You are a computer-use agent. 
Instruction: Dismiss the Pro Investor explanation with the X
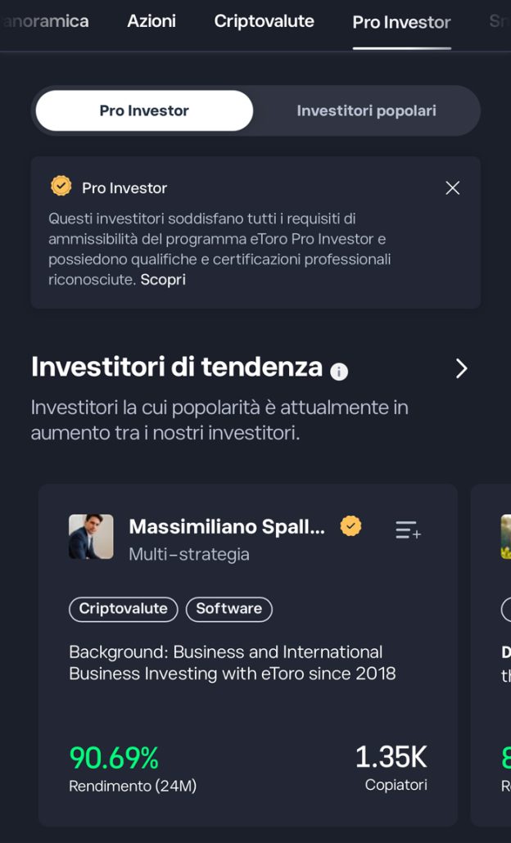453,187
